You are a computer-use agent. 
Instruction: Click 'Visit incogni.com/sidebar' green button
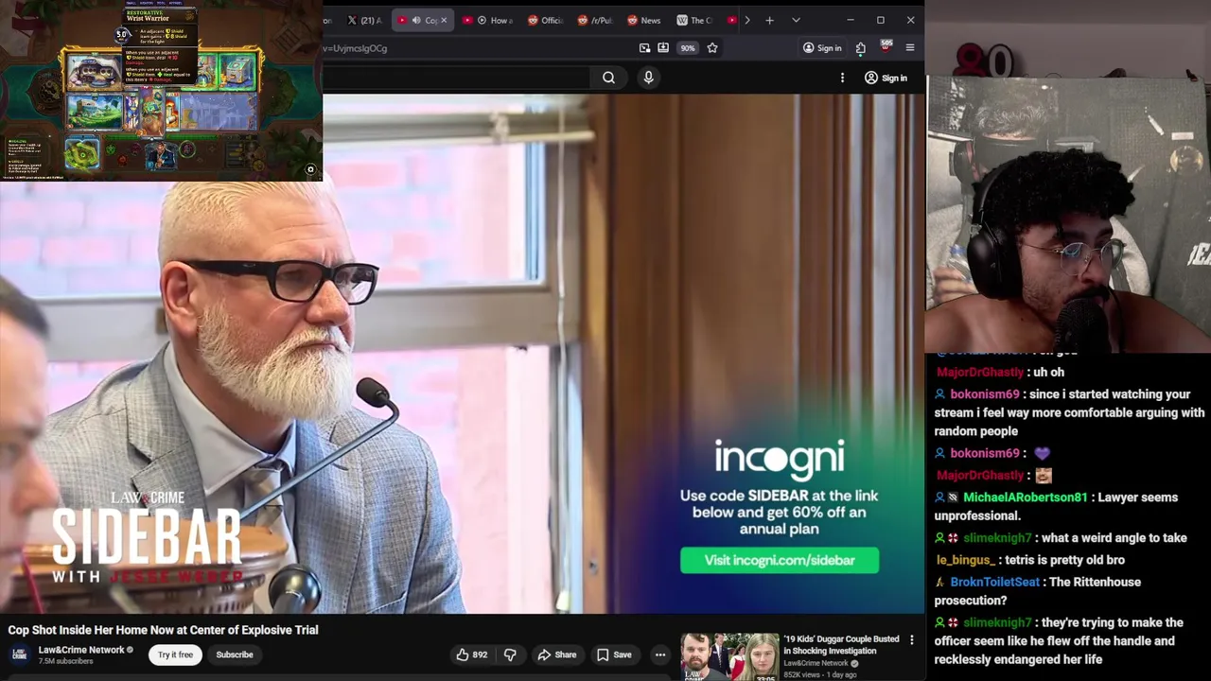780,561
